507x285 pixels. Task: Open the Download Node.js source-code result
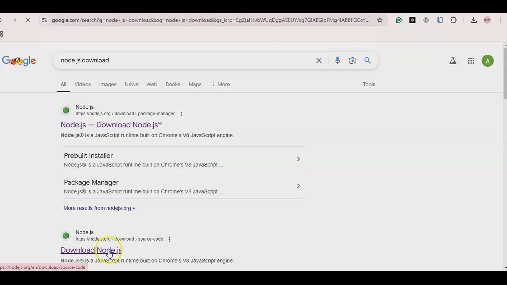(91, 250)
